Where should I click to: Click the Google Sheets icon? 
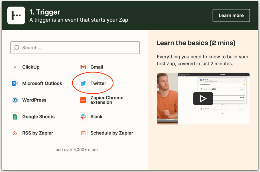pyautogui.click(x=15, y=117)
